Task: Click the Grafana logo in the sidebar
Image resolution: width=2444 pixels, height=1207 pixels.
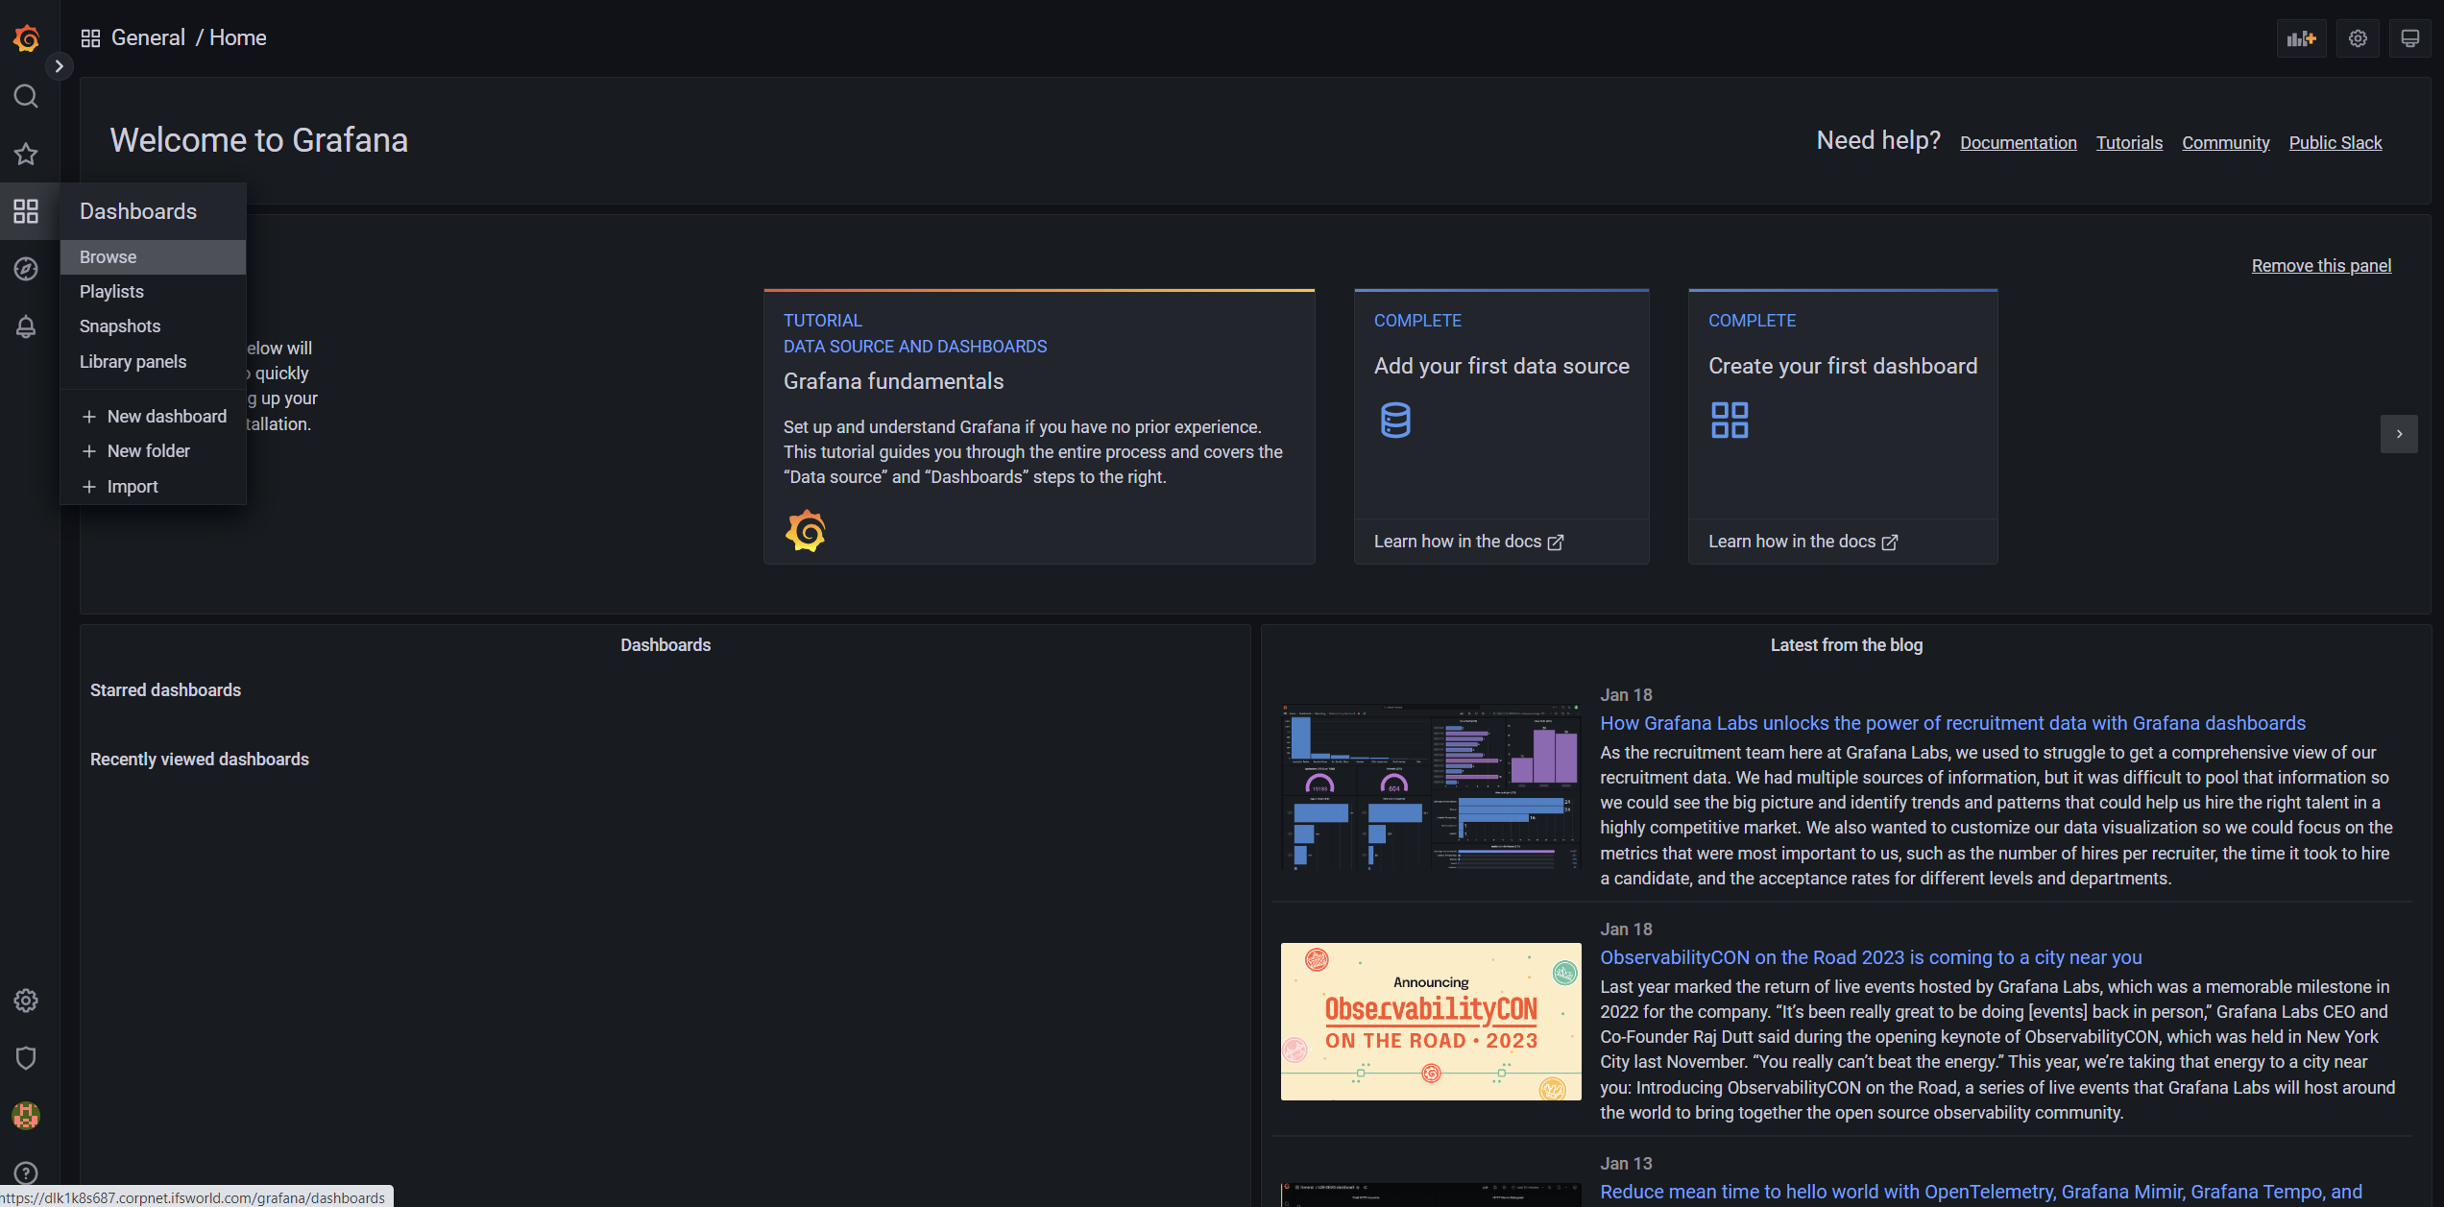Action: [26, 38]
